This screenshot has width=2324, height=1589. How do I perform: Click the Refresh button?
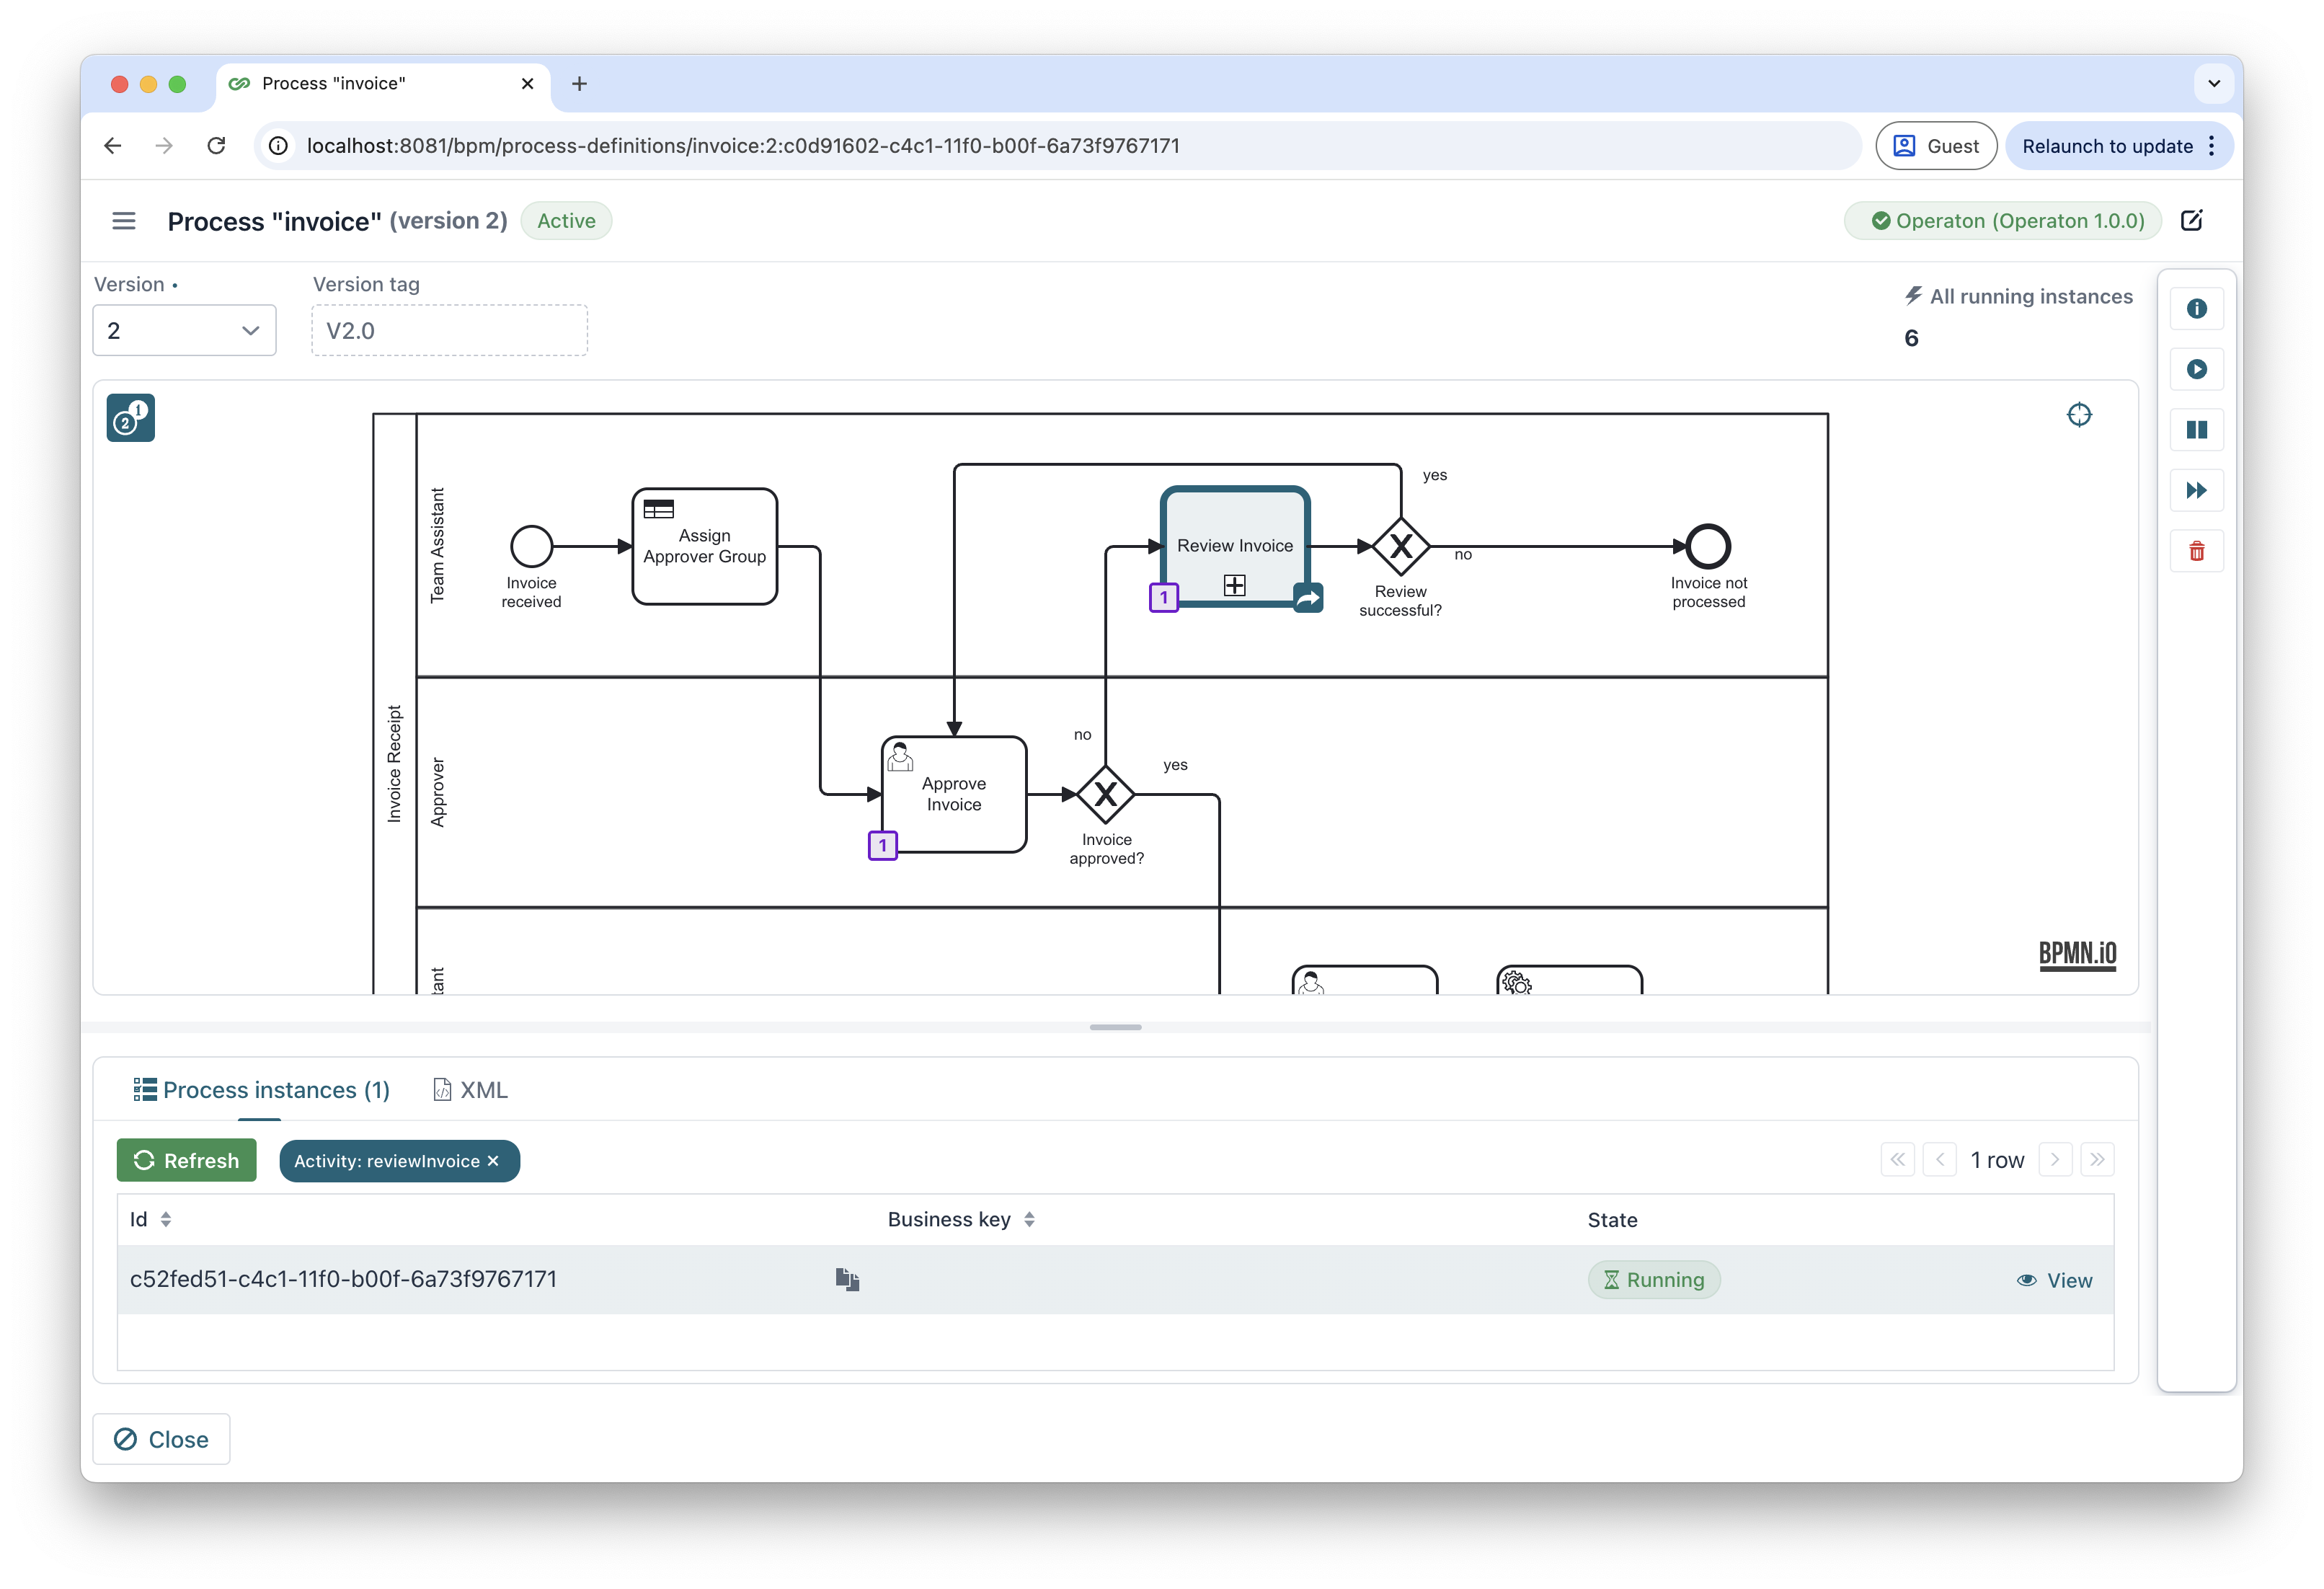tap(186, 1160)
